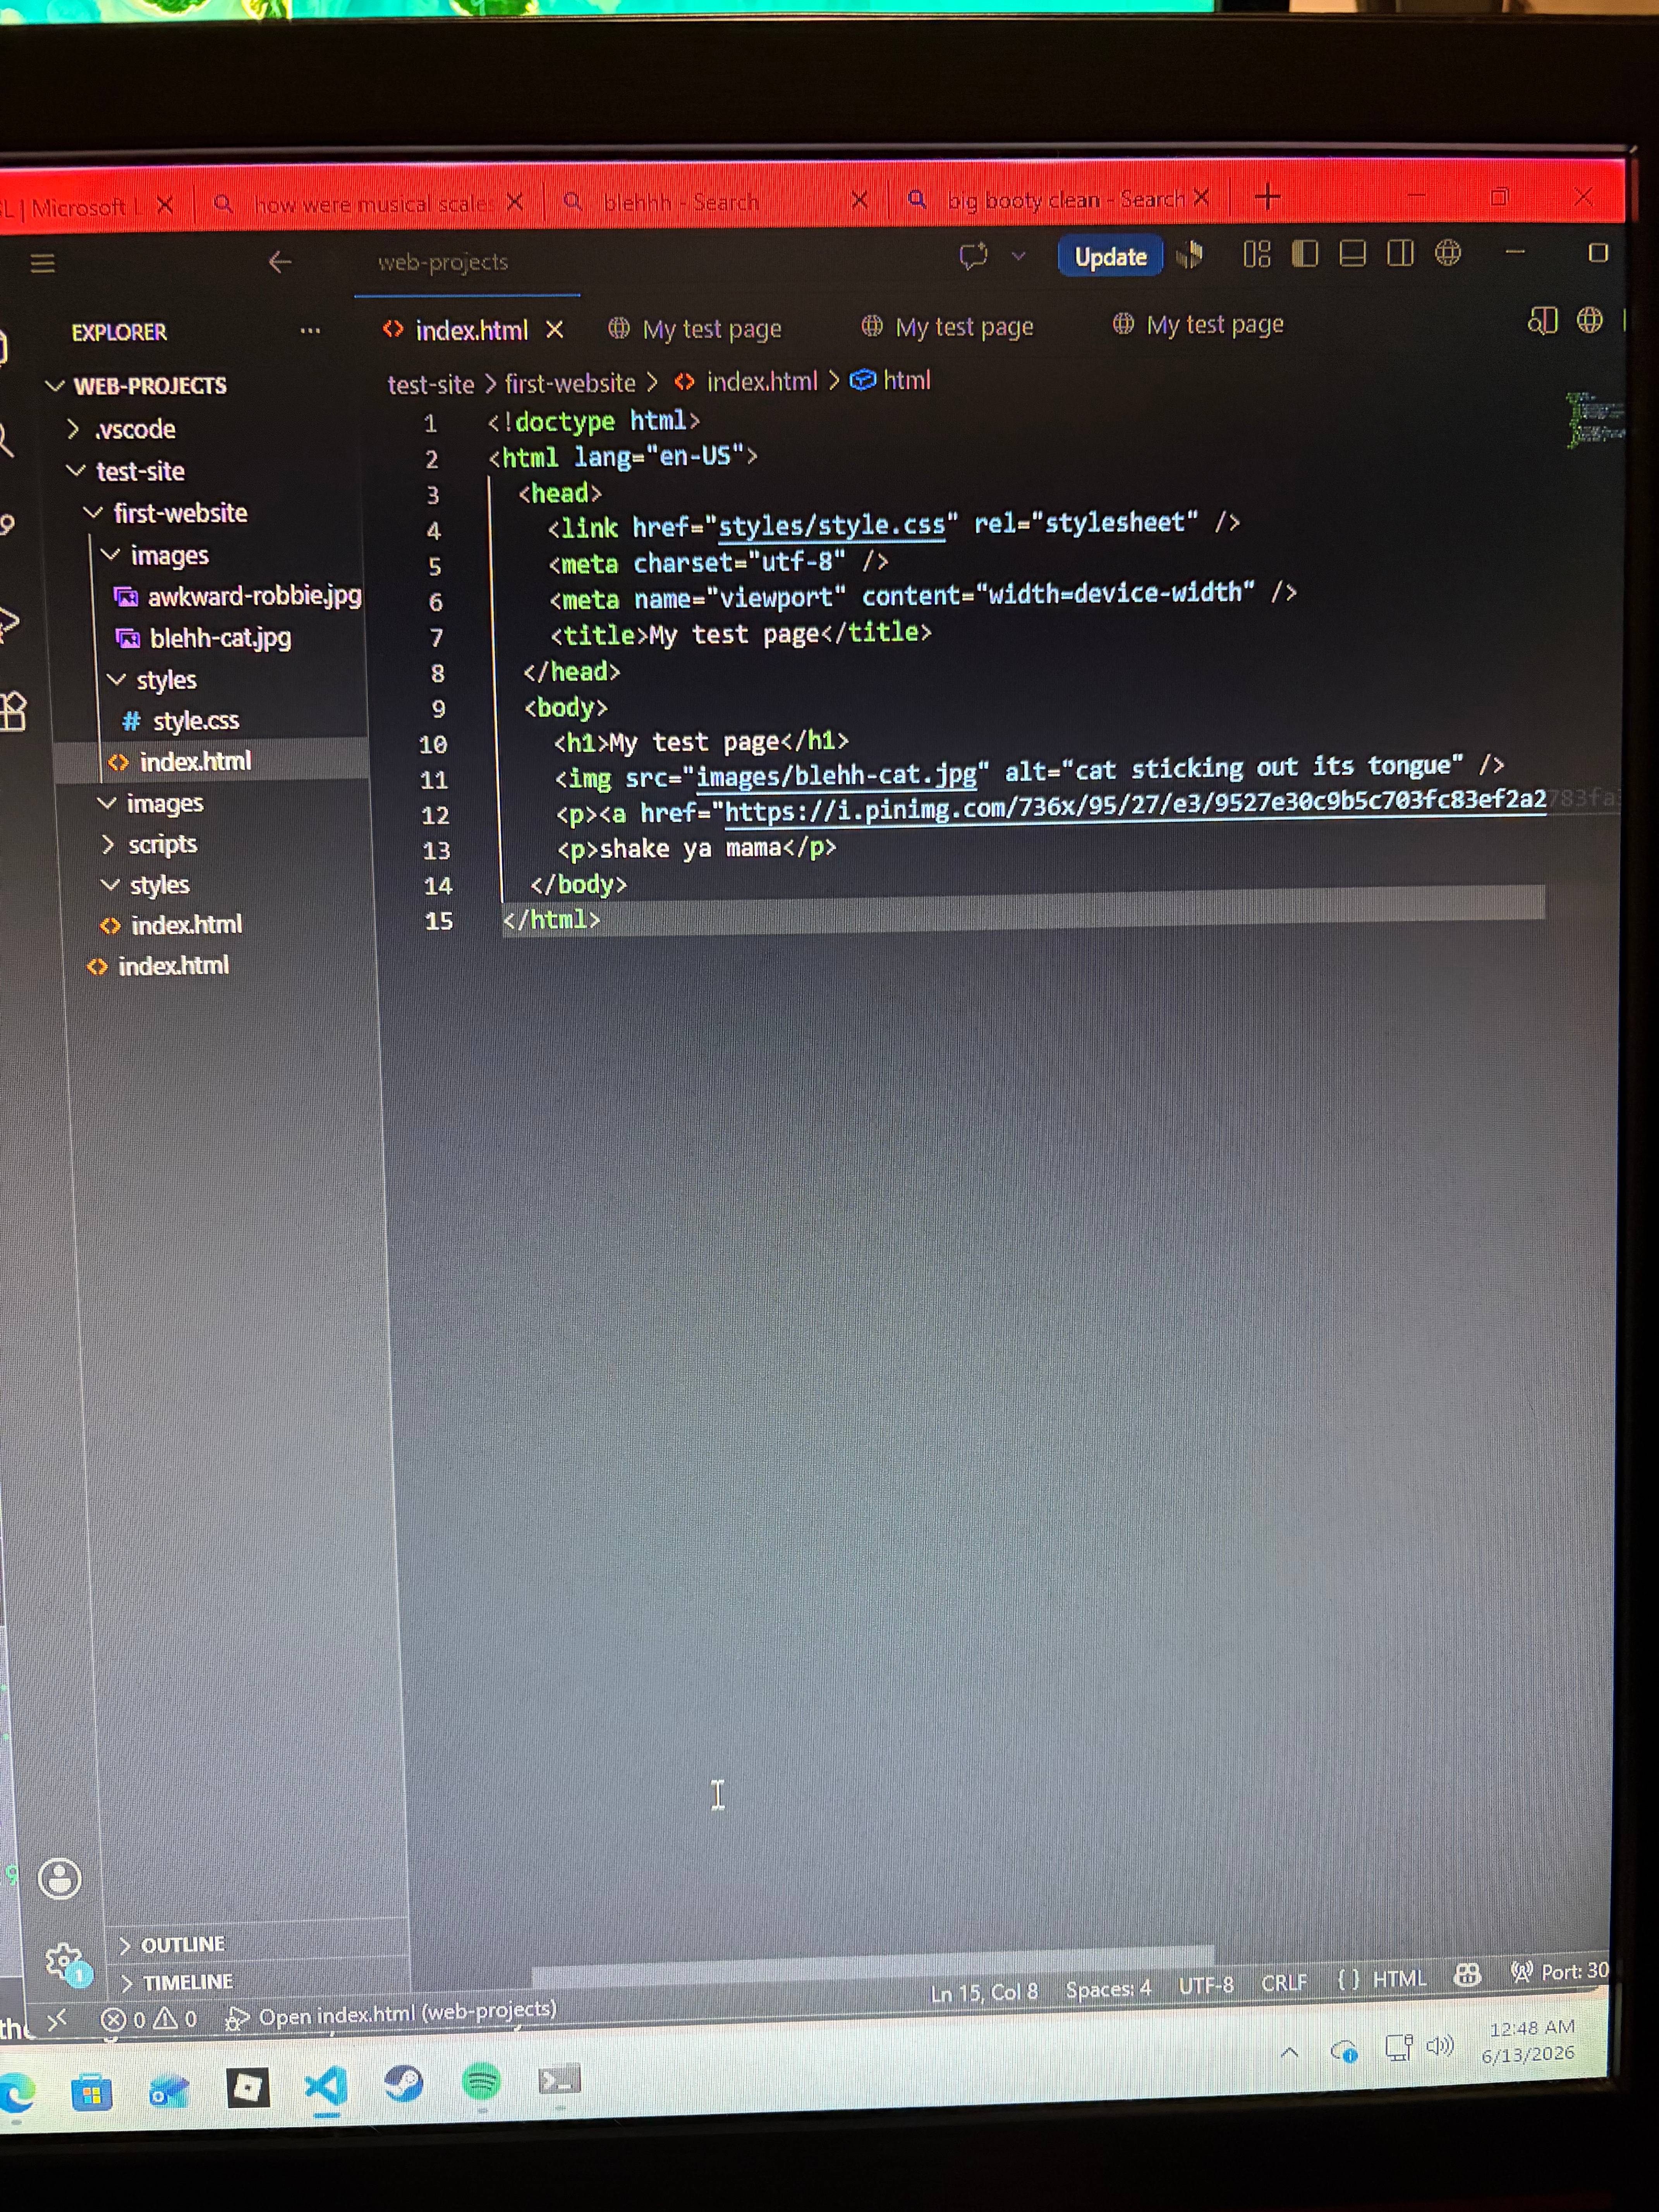Open the Customize Layout icon

point(1257,254)
